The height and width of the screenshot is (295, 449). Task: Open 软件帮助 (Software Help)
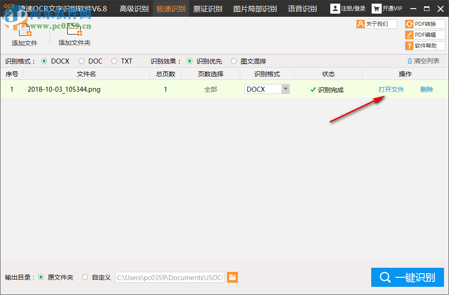tap(424, 45)
